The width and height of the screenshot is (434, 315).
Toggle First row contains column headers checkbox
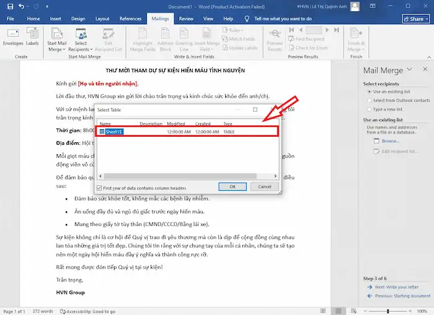coord(99,187)
